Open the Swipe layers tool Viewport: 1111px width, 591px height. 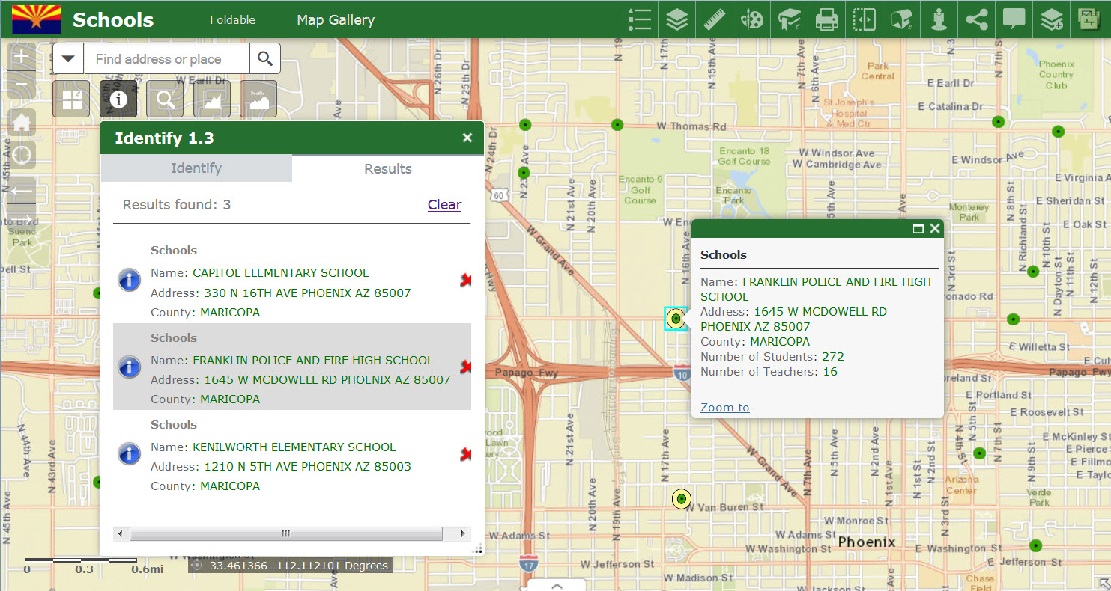click(864, 19)
